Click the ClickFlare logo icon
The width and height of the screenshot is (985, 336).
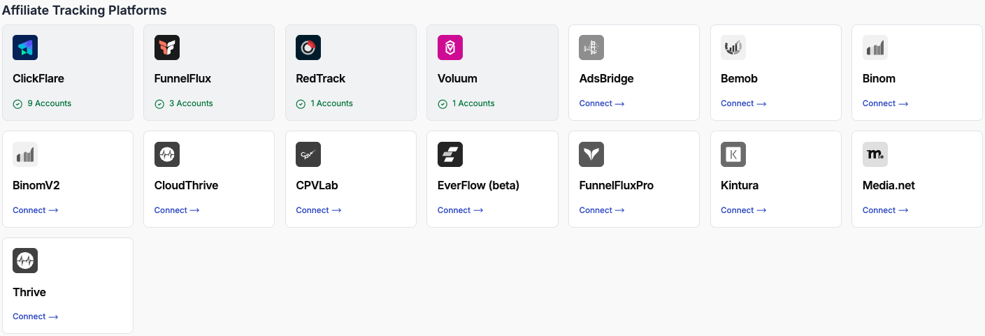coord(25,48)
